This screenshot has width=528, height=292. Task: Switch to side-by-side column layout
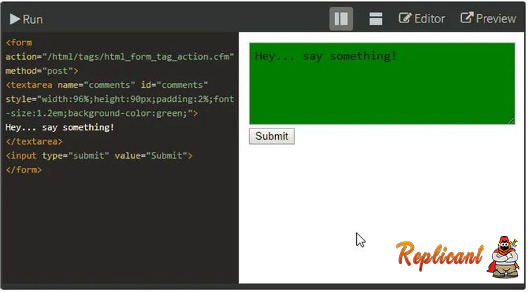click(341, 19)
